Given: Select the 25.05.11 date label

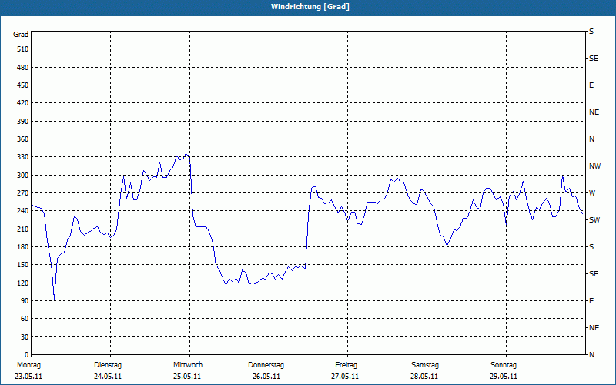Looking at the screenshot, I should click(x=187, y=377).
